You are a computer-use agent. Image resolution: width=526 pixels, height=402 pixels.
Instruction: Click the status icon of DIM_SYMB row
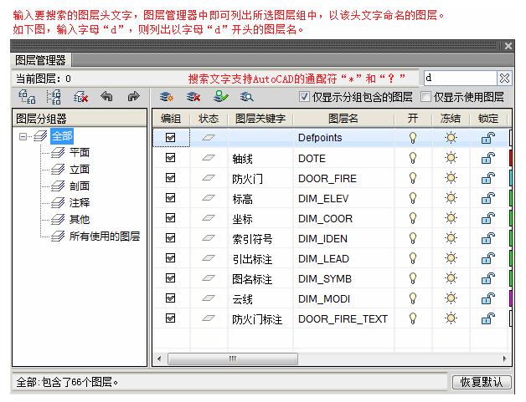[209, 277]
